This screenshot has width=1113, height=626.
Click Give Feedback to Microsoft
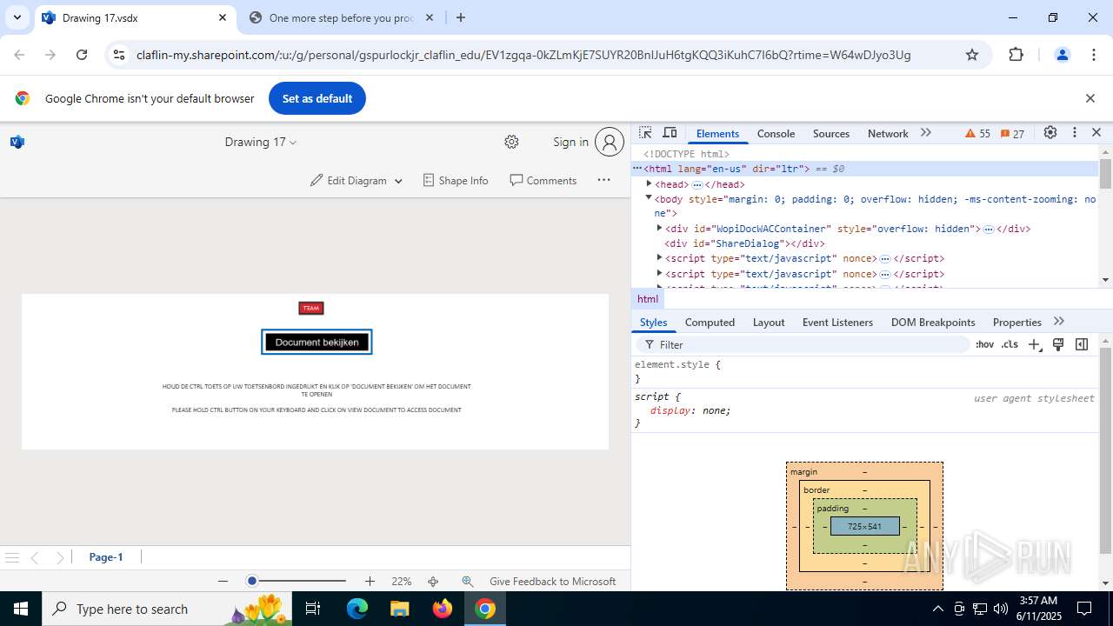[x=553, y=581]
